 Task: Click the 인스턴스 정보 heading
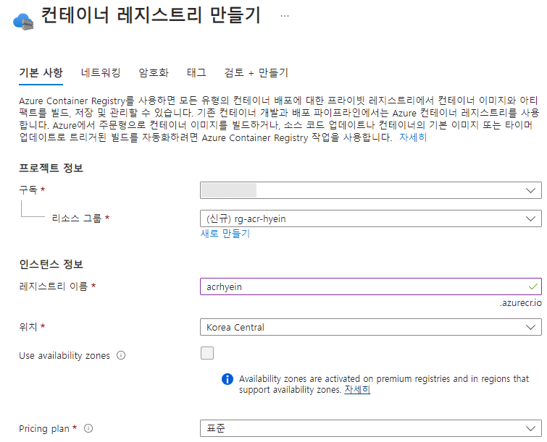(51, 264)
